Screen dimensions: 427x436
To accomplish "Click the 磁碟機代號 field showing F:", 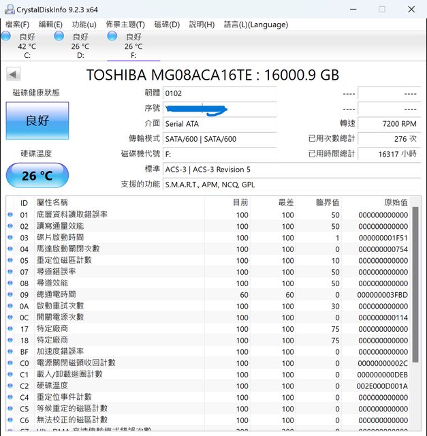I will (x=219, y=154).
